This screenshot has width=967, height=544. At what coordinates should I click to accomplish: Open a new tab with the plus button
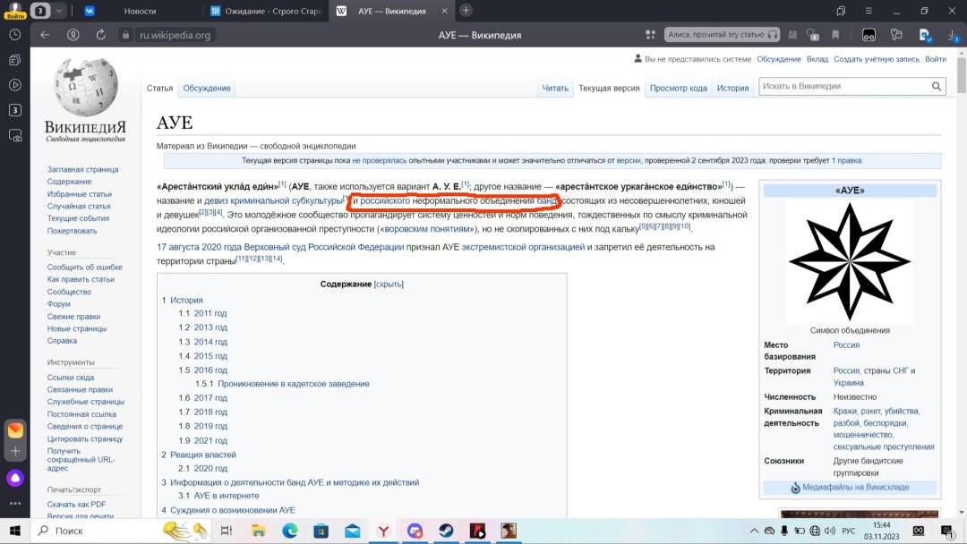pos(466,11)
